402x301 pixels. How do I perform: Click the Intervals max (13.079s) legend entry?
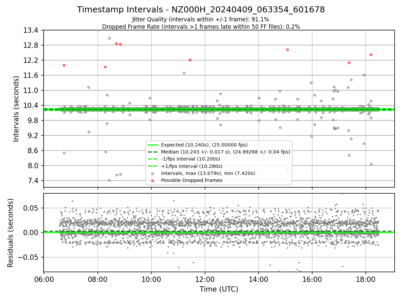click(x=208, y=173)
